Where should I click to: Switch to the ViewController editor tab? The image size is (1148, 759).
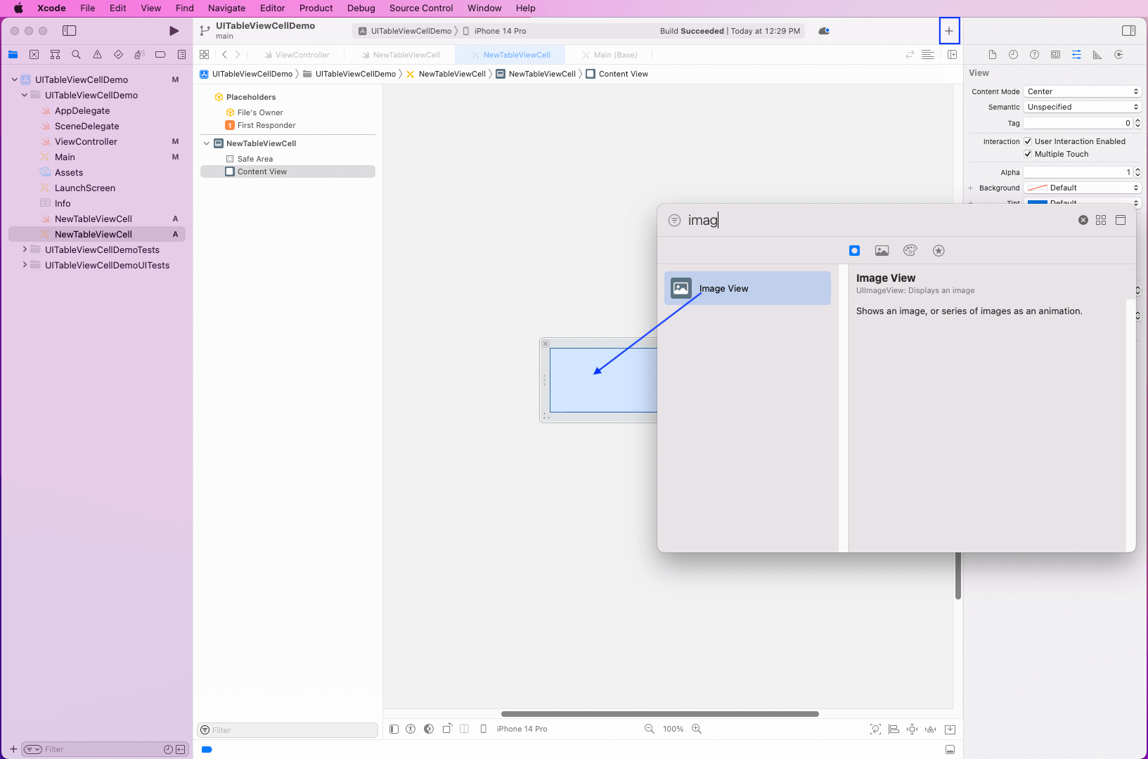302,55
